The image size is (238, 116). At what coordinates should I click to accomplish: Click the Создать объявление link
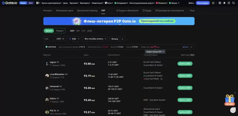pos(127,10)
